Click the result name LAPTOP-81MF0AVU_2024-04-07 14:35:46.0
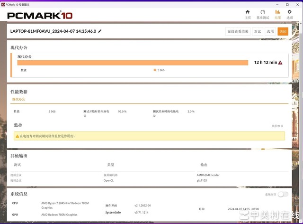 click(53, 31)
